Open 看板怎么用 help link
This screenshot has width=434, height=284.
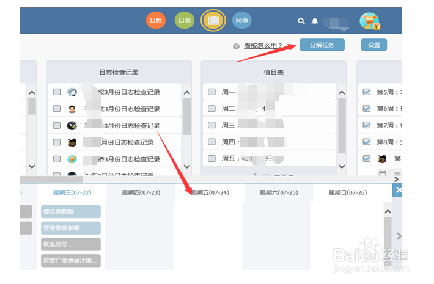coord(263,46)
